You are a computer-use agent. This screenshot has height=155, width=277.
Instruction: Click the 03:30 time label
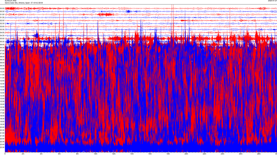tap(2, 30)
